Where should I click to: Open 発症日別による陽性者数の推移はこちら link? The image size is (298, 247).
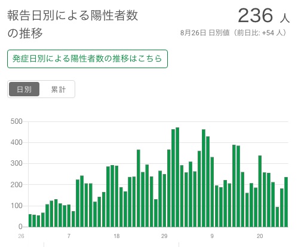[87, 59]
